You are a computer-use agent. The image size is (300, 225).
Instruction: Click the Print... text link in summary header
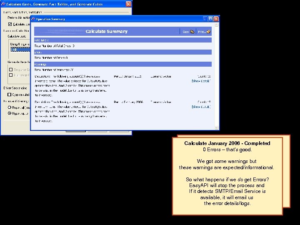click(x=202, y=32)
